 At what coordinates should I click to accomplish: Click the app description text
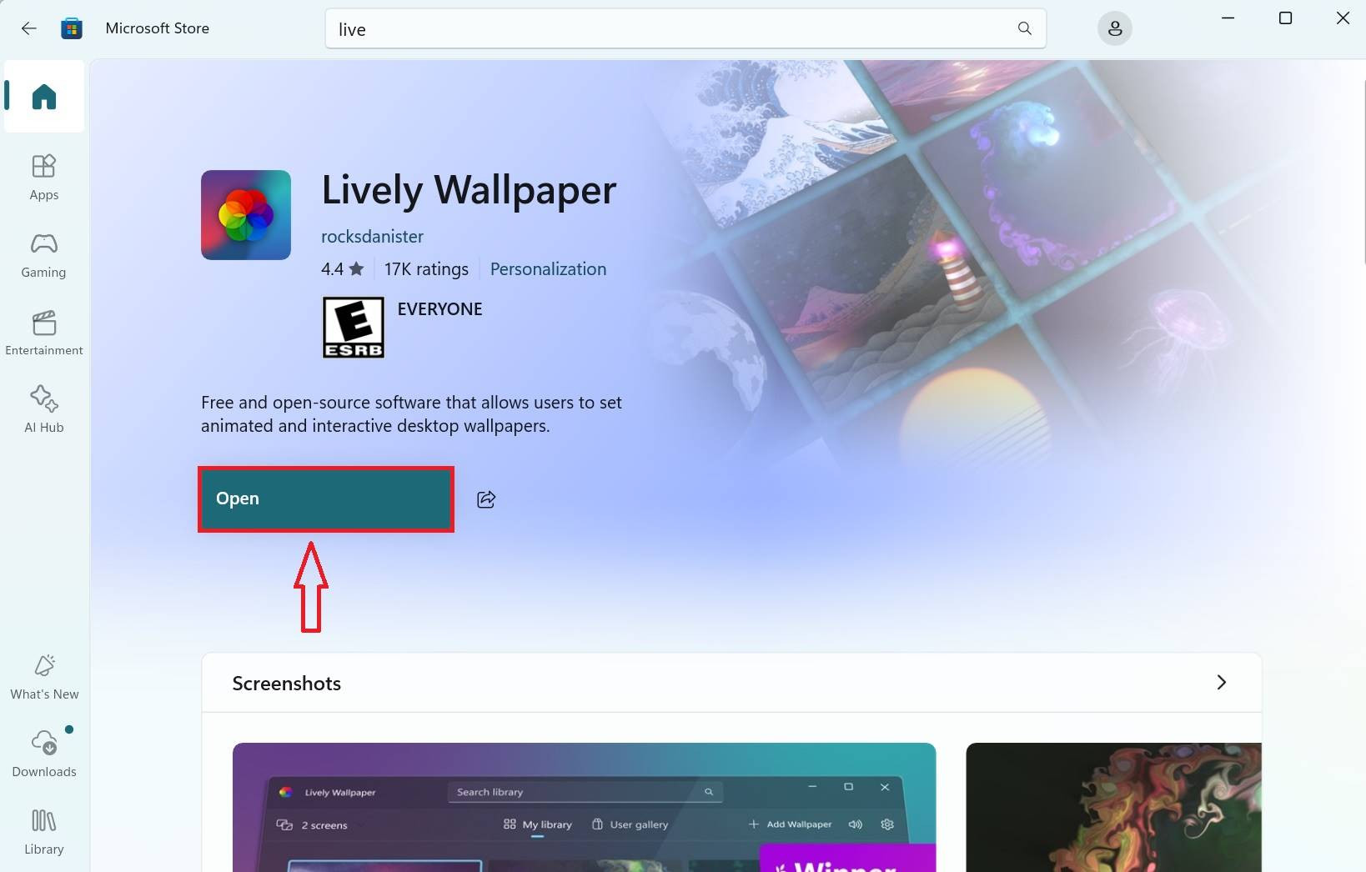tap(411, 414)
